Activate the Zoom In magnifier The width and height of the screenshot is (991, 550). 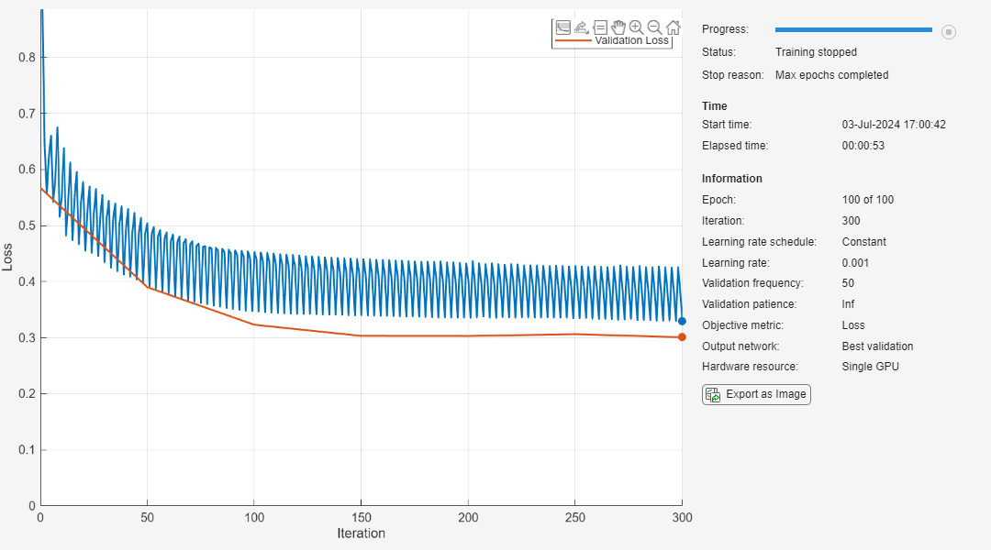tap(636, 27)
